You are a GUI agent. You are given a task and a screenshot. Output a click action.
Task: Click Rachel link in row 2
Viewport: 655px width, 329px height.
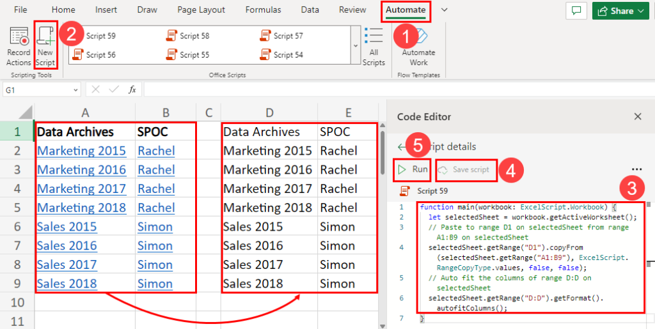156,151
